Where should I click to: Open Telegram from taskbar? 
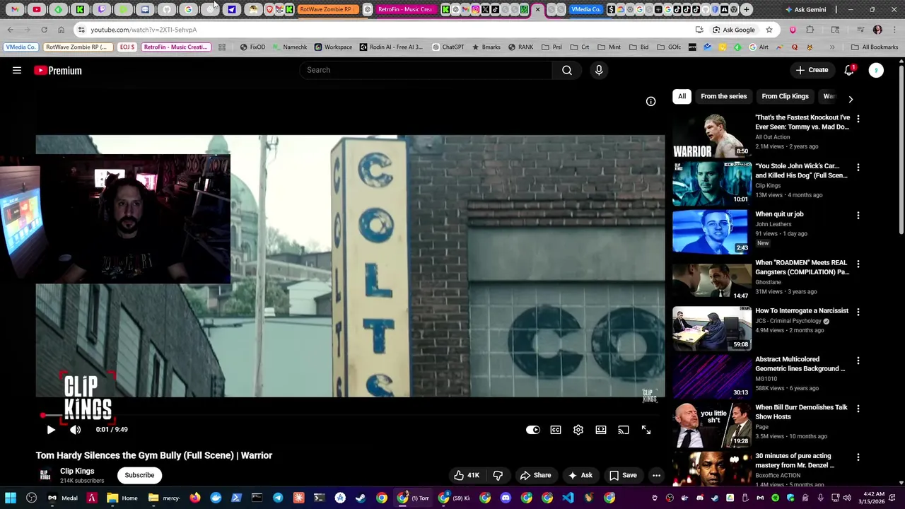click(x=278, y=498)
